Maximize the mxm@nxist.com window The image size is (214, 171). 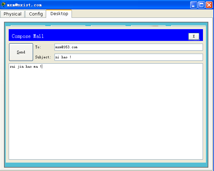(201, 5)
